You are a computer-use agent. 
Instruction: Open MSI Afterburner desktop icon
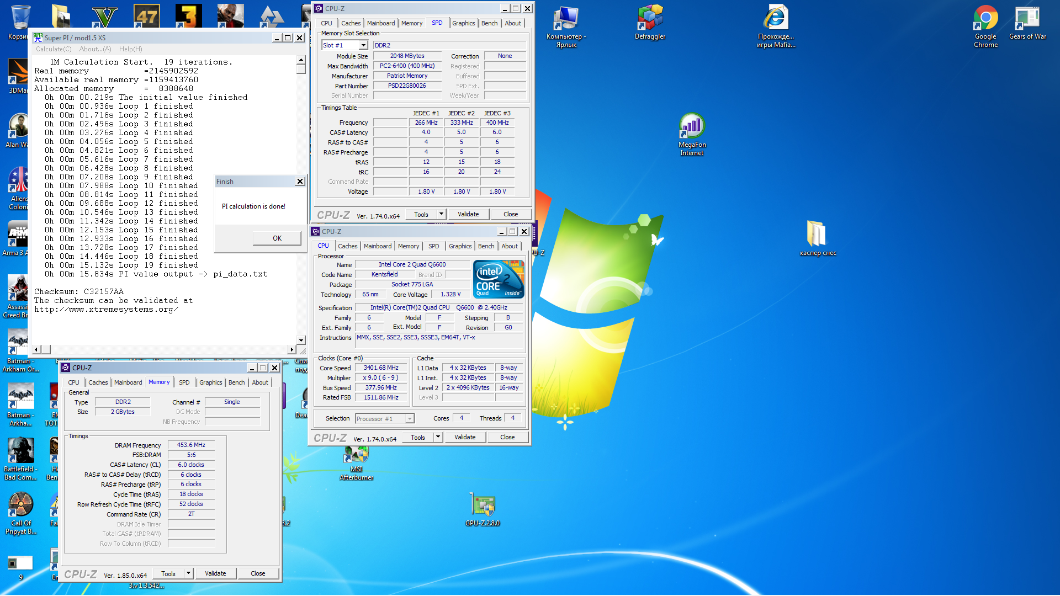point(357,464)
